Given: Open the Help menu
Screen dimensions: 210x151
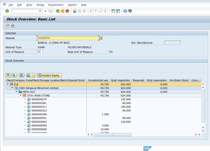Looking at the screenshot, I should tap(84, 5).
